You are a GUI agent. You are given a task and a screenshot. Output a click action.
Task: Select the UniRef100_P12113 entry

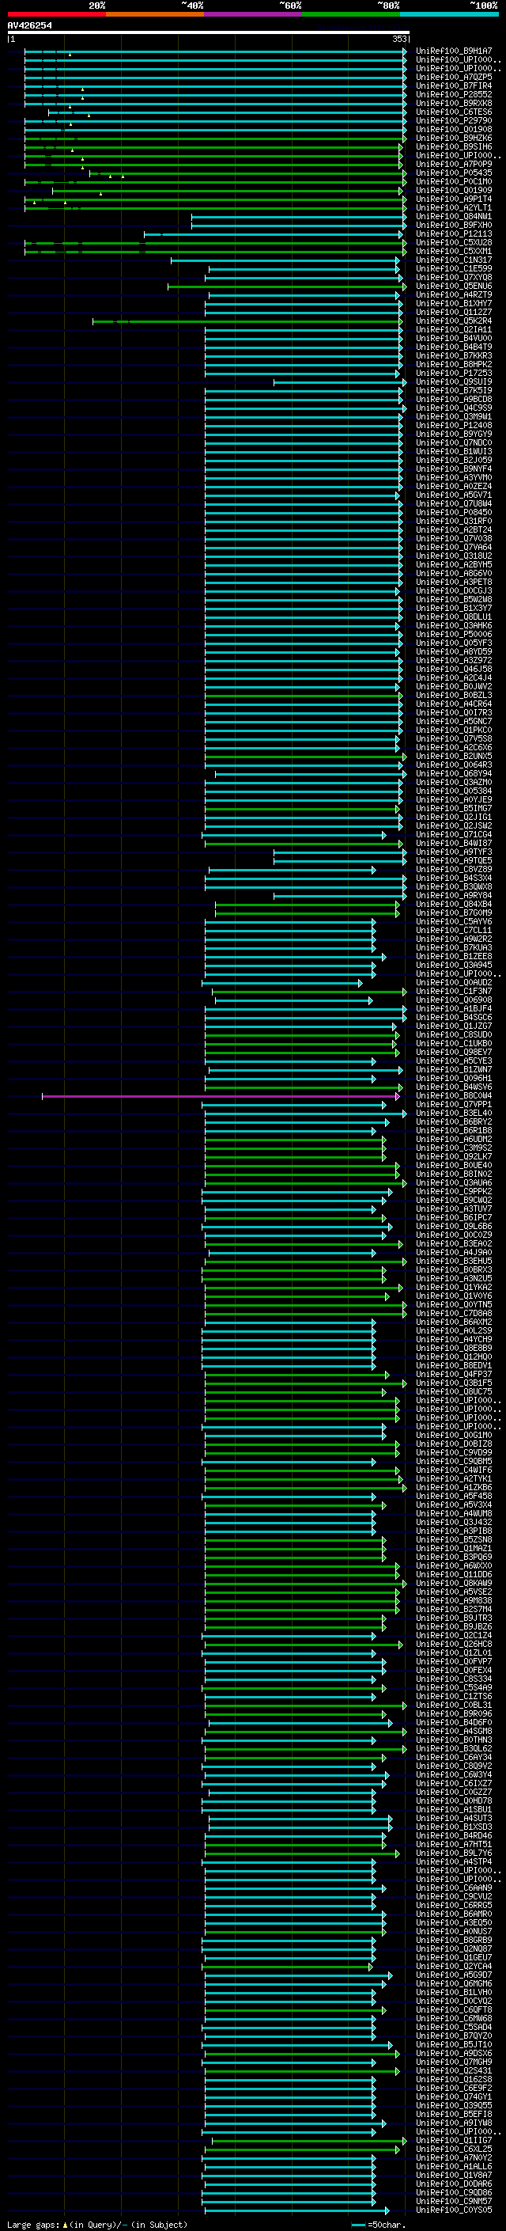coord(454,233)
